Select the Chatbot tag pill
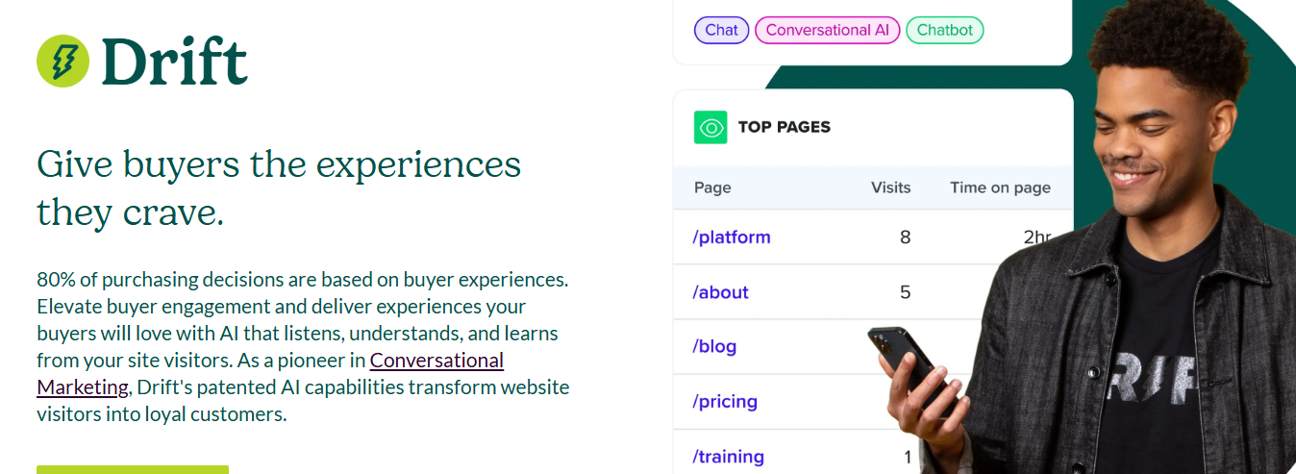 point(944,30)
